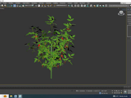Choose the Rectangular Selection Region tool
Screen dimensions: 131x98
(8, 6)
